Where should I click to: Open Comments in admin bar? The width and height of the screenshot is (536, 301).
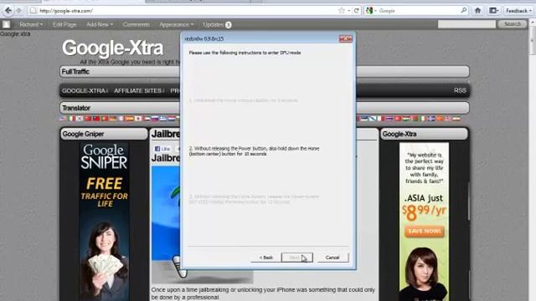pos(136,24)
